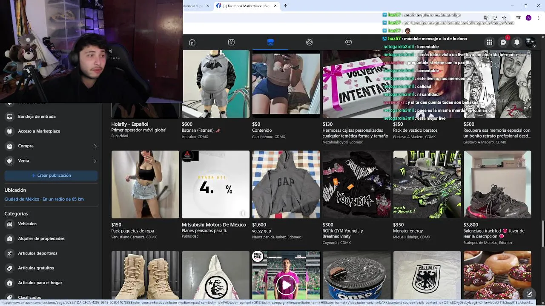Image resolution: width=545 pixels, height=306 pixels.
Task: Change location Ciudad de México radius link
Action: [x=44, y=199]
